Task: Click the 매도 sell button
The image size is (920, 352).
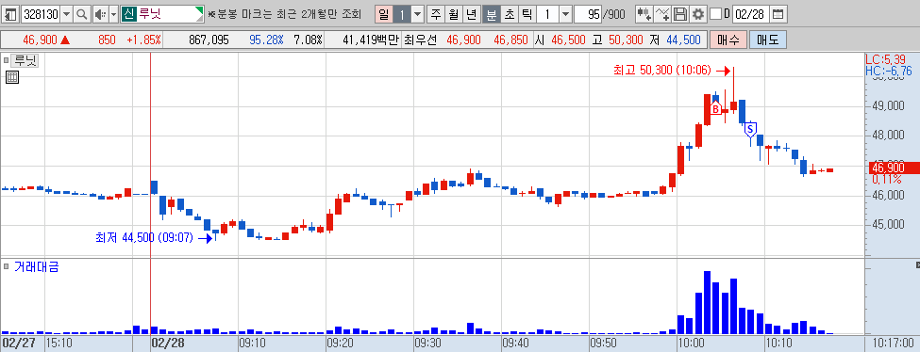Action: tap(767, 40)
